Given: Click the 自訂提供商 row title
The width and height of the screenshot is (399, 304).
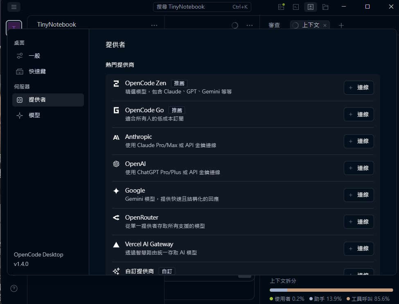Looking at the screenshot, I should point(140,271).
